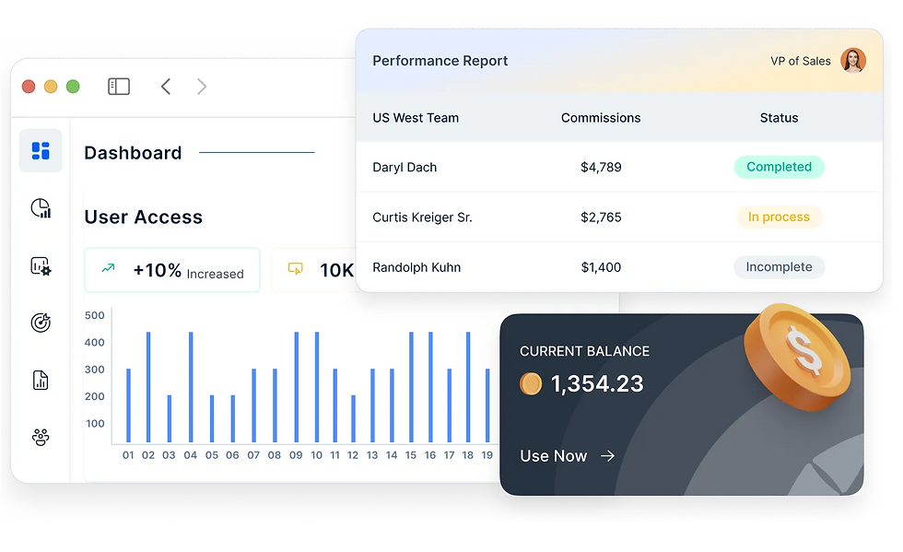
Task: Click the +10% Increased stat card
Action: pyautogui.click(x=172, y=270)
